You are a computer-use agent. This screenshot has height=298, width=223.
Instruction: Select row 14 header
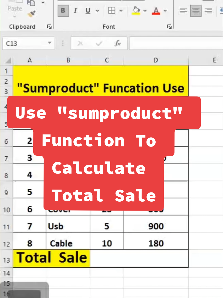tap(7, 273)
